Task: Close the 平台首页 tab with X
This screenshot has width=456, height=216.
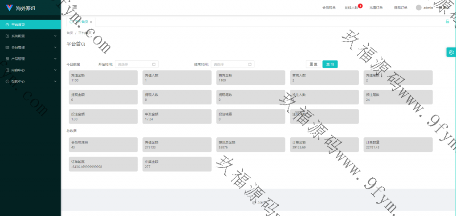Action: coord(91,22)
